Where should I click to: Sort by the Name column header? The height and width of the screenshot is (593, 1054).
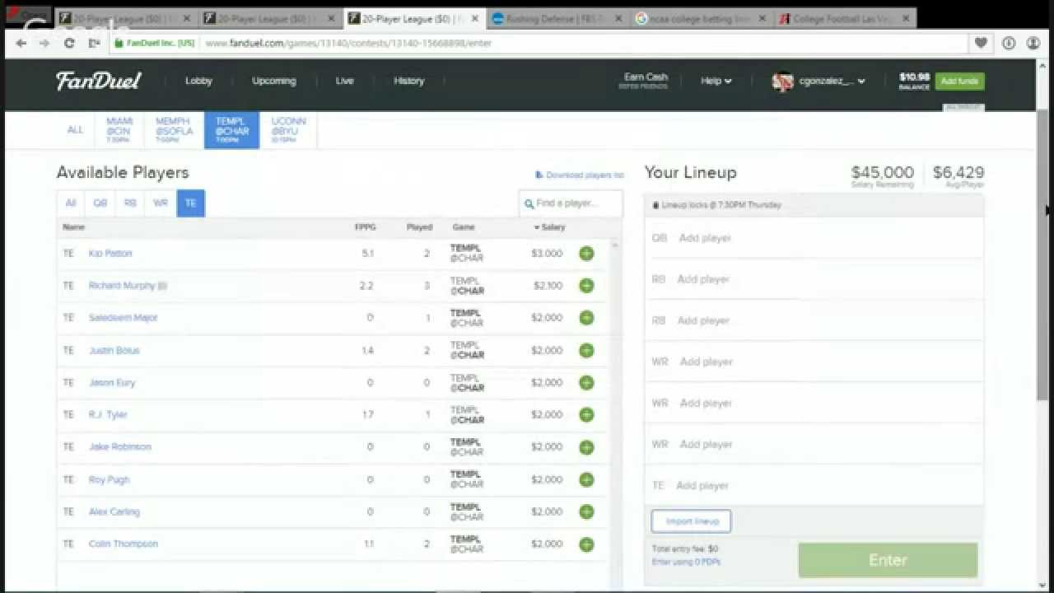73,227
